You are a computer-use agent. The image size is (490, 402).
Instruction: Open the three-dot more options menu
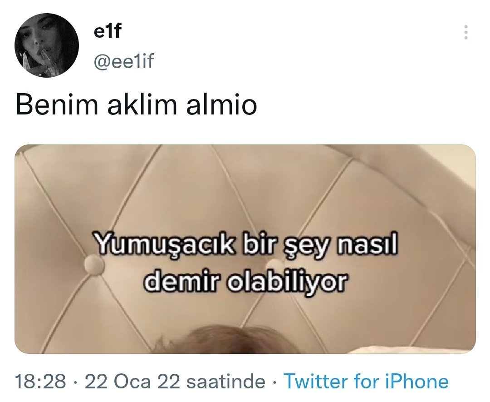465,32
